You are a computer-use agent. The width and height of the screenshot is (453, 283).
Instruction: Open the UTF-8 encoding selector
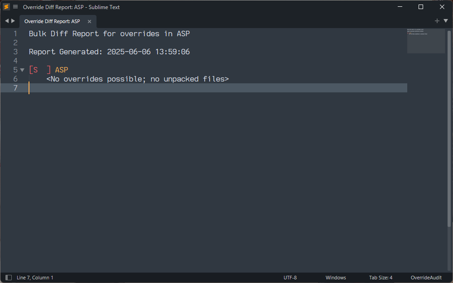coord(290,278)
